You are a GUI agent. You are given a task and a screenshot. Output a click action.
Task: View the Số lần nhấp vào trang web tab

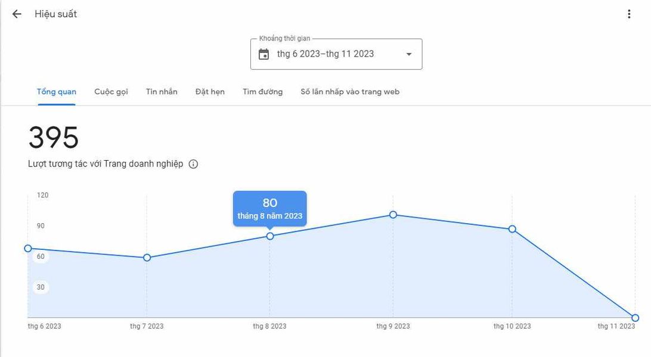(350, 92)
